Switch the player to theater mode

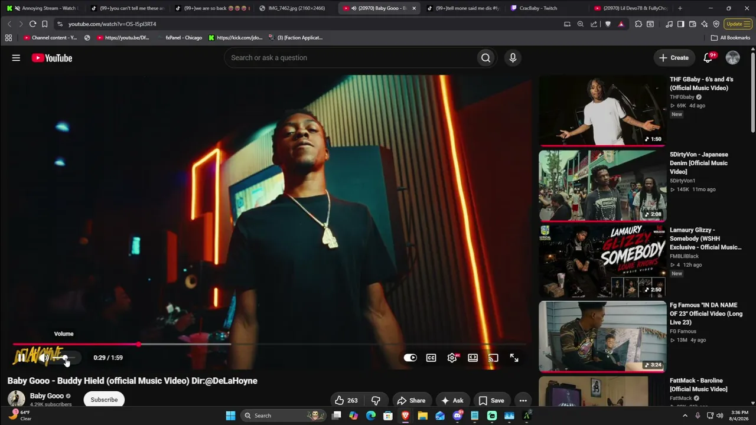point(472,358)
